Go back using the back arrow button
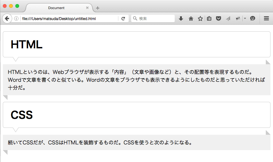The width and height of the screenshot is (273, 162). [x=7, y=18]
